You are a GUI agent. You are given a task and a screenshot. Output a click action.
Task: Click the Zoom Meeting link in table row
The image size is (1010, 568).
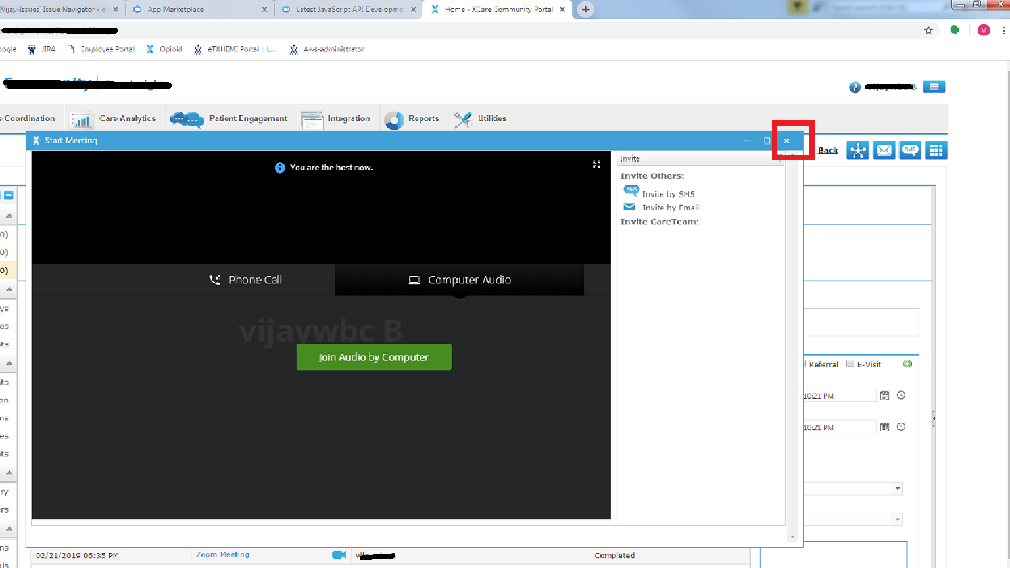222,555
